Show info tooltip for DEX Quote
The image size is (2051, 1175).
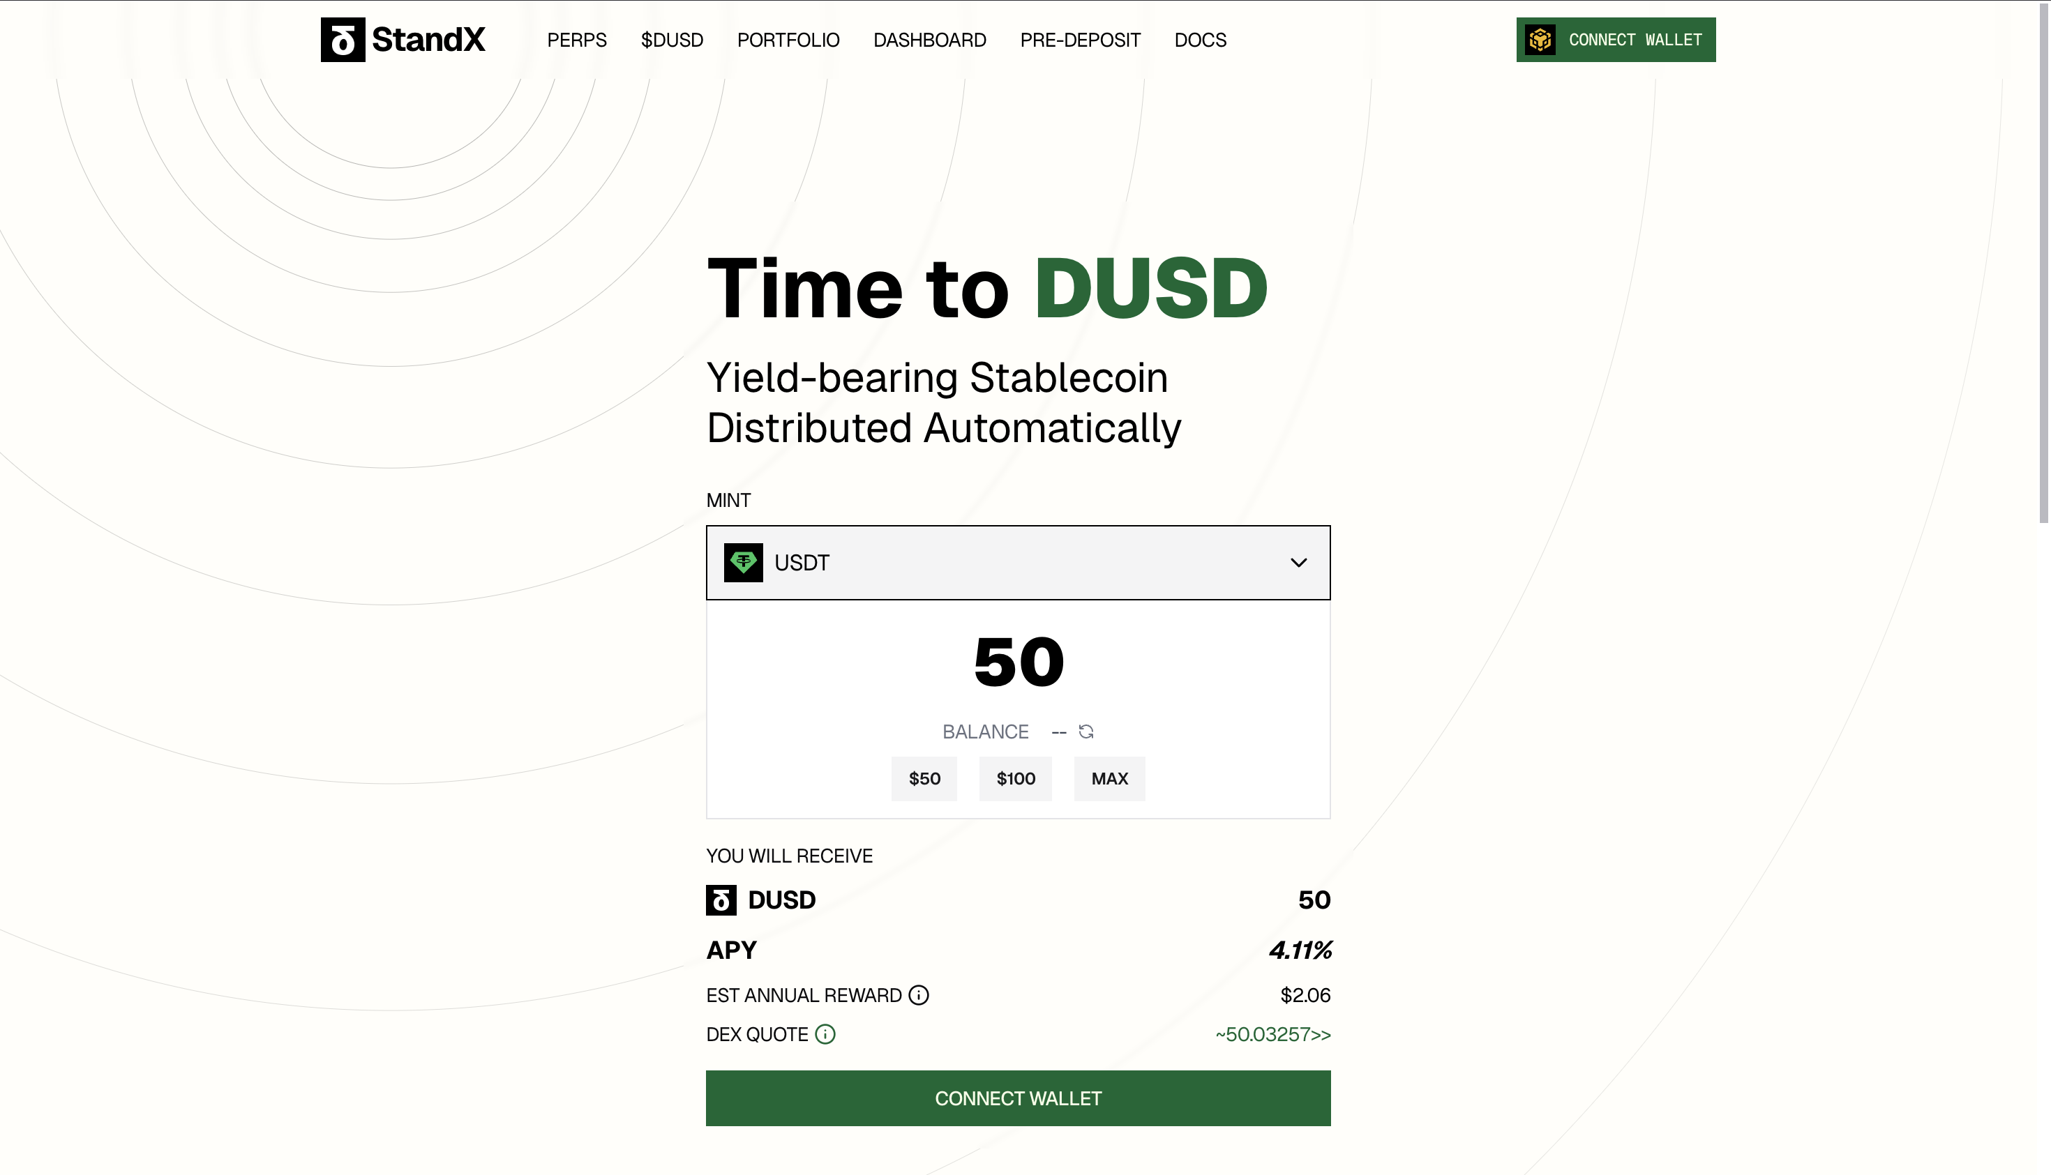pyautogui.click(x=825, y=1035)
